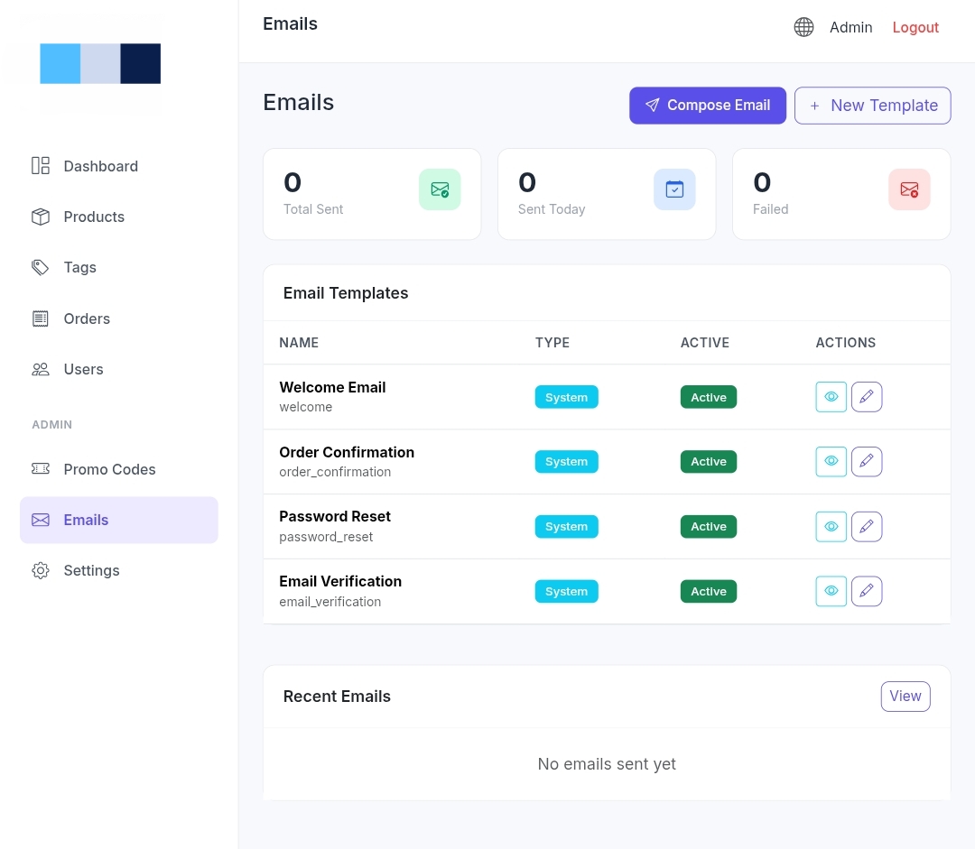Preview the Order Confirmation template

pyautogui.click(x=831, y=462)
